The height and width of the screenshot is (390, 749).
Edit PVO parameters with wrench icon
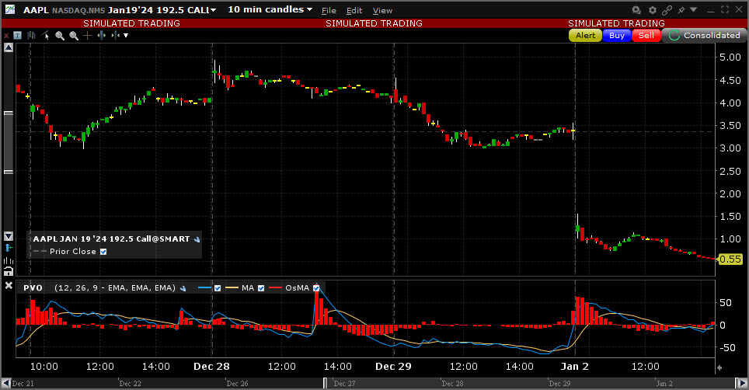tap(183, 288)
